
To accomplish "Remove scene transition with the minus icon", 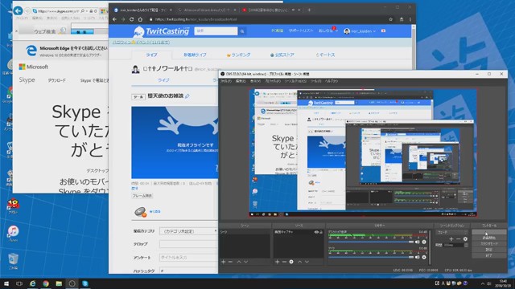I will coord(458,239).
